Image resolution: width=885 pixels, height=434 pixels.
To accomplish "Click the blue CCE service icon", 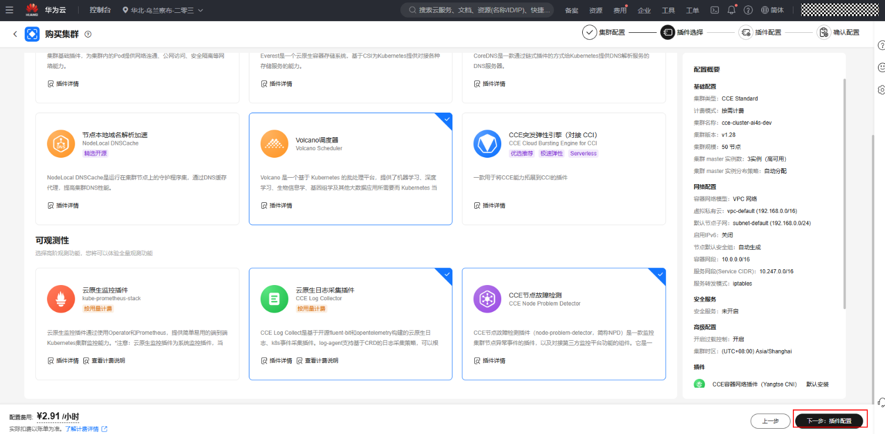I will point(32,34).
